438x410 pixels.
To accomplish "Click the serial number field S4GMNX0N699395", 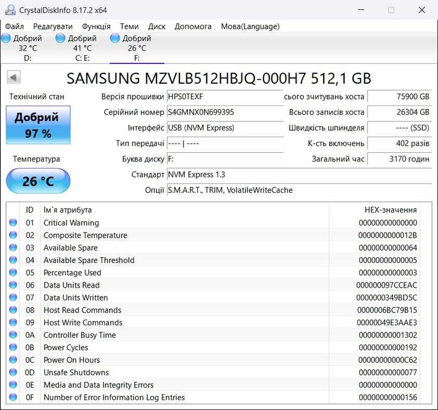I will 225,112.
